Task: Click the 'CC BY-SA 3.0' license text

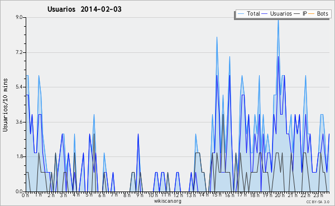Action: pyautogui.click(x=318, y=202)
